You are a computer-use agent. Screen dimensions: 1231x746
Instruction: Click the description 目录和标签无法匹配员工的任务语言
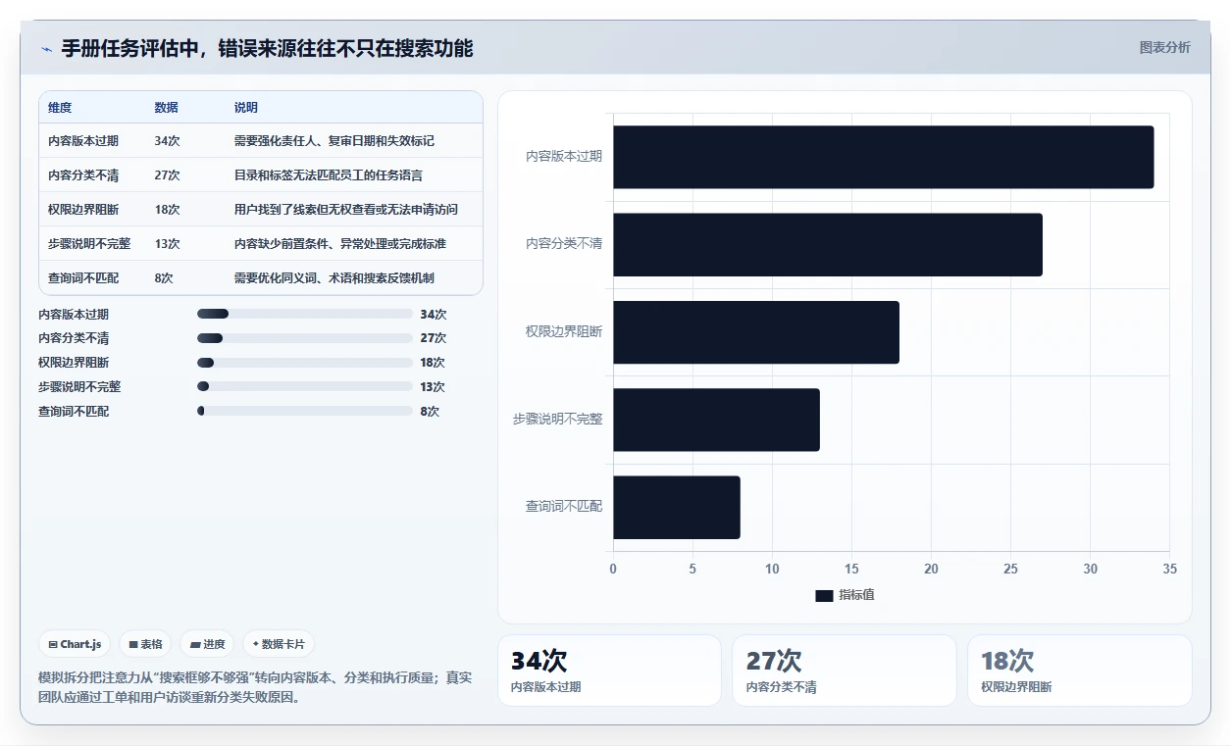(329, 175)
